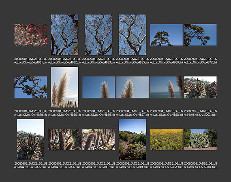Click filename ending Los_Olivos_CA_4860

(x=167, y=61)
